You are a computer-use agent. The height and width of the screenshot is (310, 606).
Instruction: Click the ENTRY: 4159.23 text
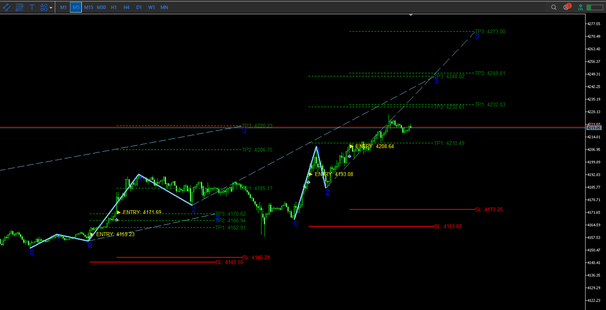click(x=115, y=234)
